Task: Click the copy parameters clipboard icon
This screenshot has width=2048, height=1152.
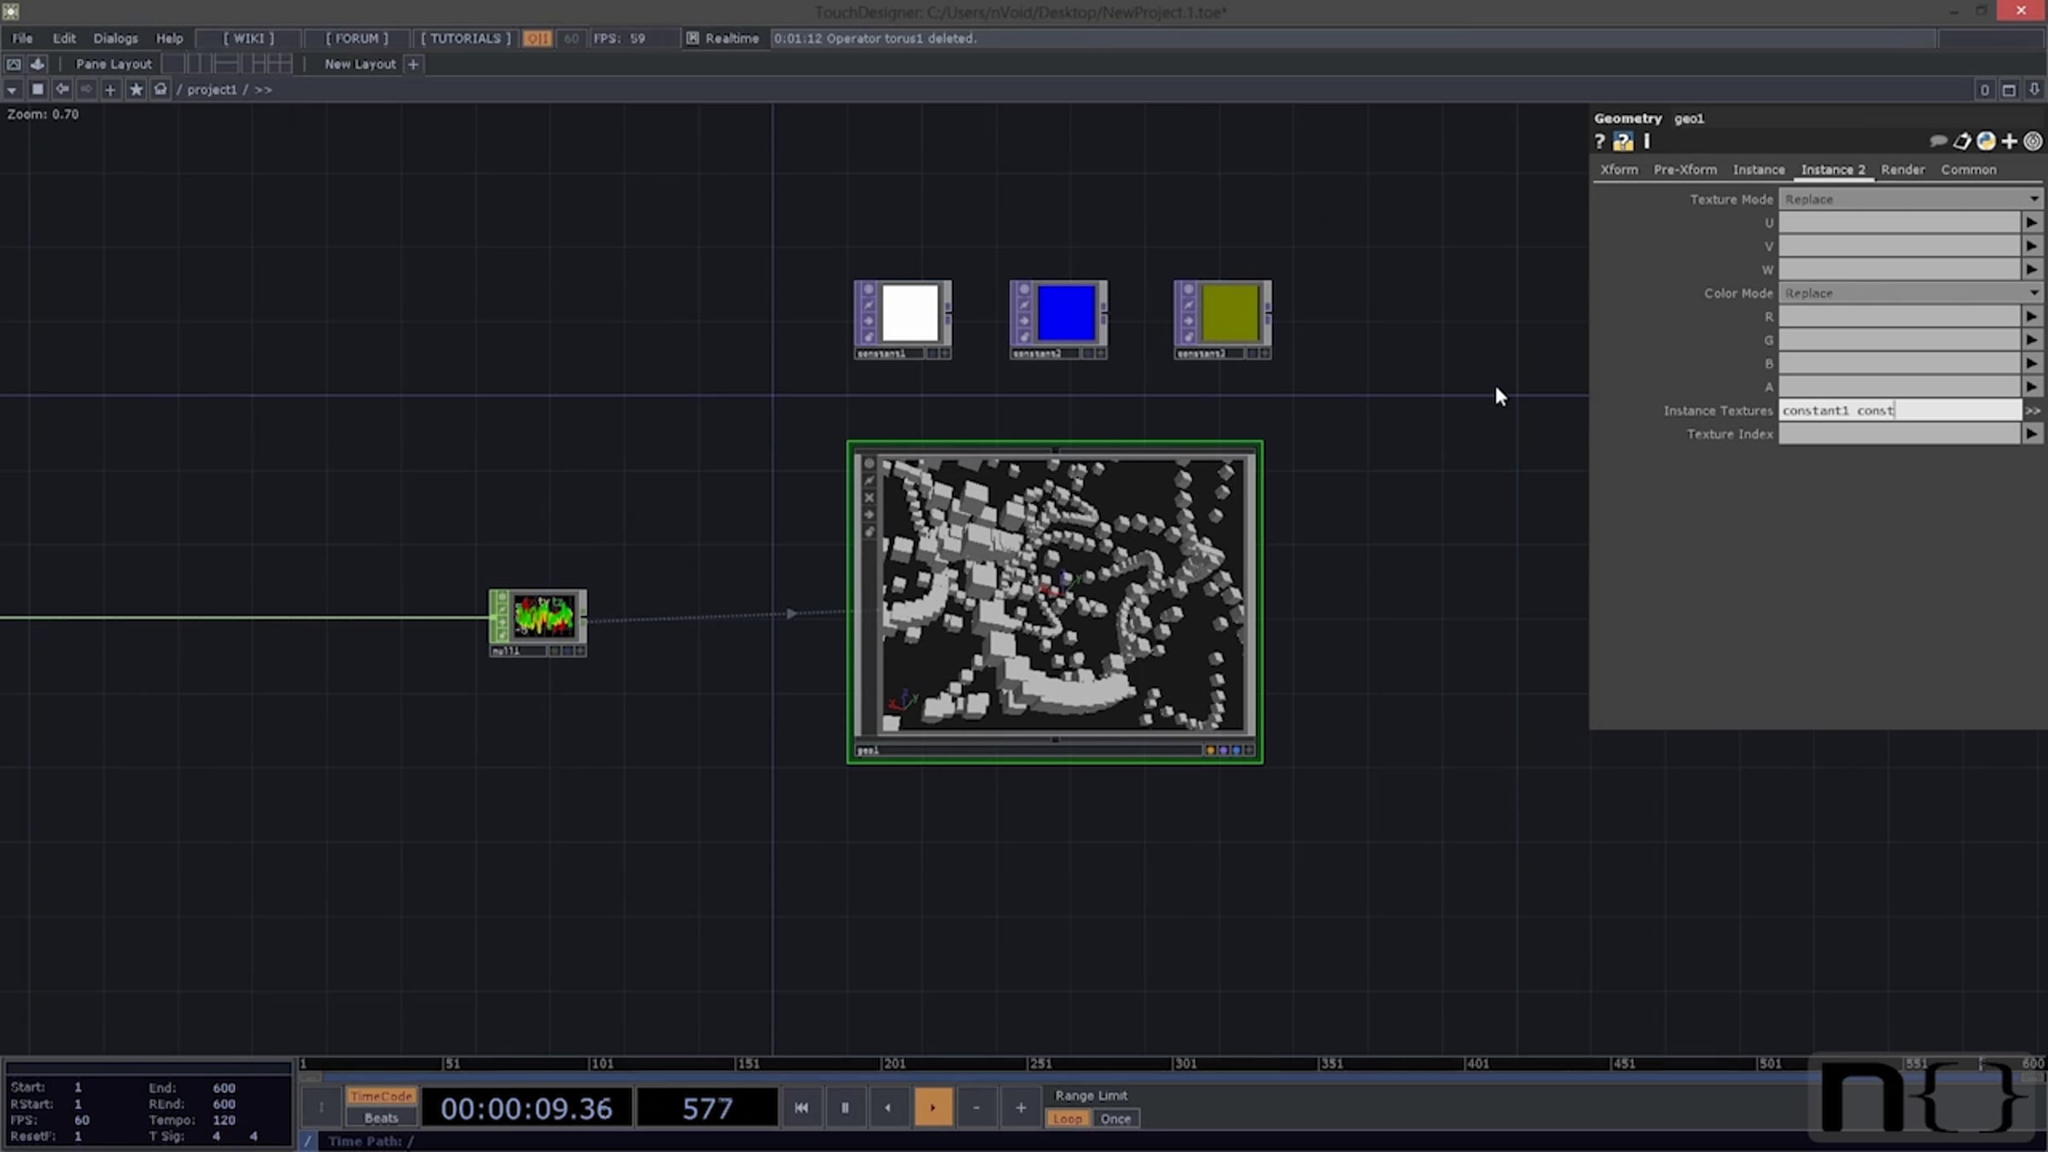Action: (1962, 142)
